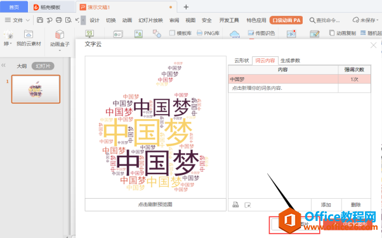This screenshot has width=382, height=238.
Task: Open the 幻灯片放映 ribbon tab
Action: (150, 20)
